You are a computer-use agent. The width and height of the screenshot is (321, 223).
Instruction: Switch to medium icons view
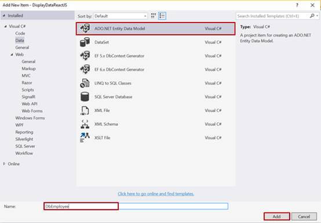[x=154, y=16]
